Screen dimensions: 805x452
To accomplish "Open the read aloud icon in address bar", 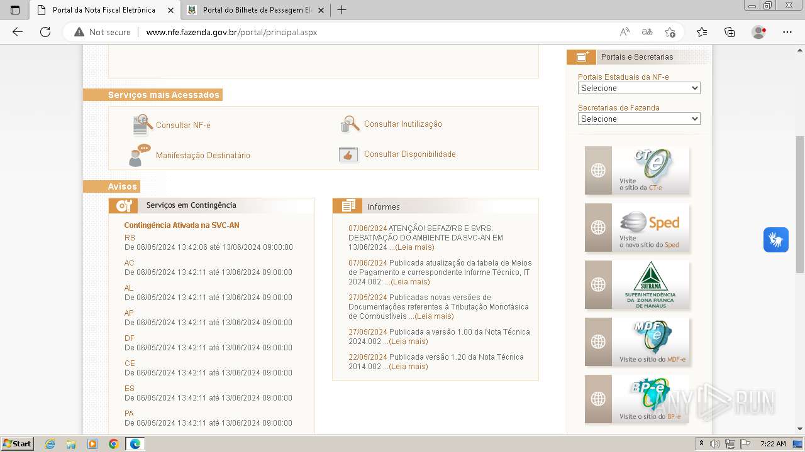I will pyautogui.click(x=625, y=32).
